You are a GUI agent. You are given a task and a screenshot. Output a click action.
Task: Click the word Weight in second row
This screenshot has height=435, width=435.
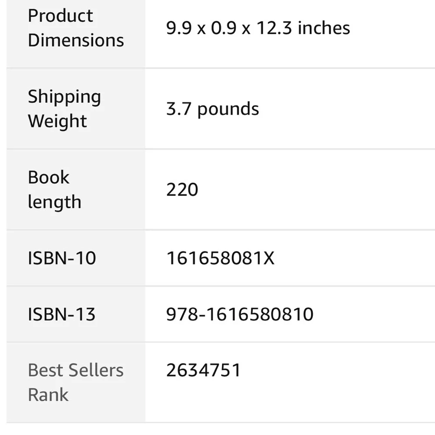57,121
